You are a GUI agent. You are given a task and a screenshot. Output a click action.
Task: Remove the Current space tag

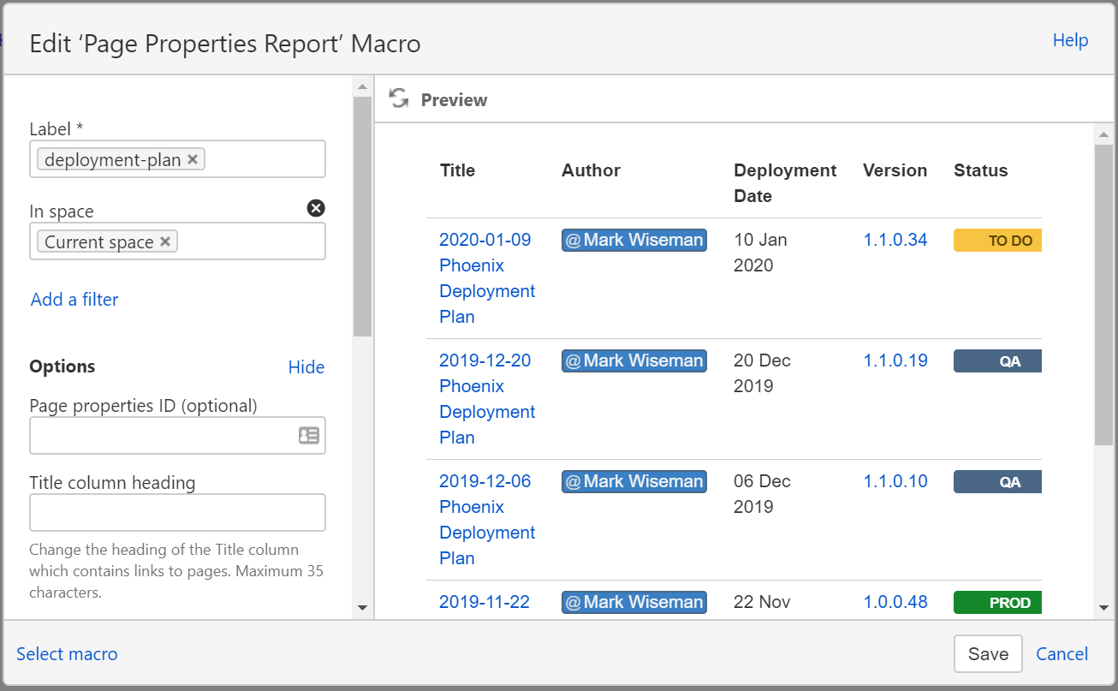[165, 241]
